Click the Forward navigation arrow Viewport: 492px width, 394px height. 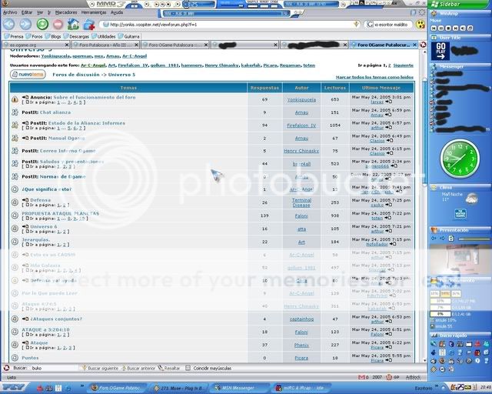coord(25,24)
